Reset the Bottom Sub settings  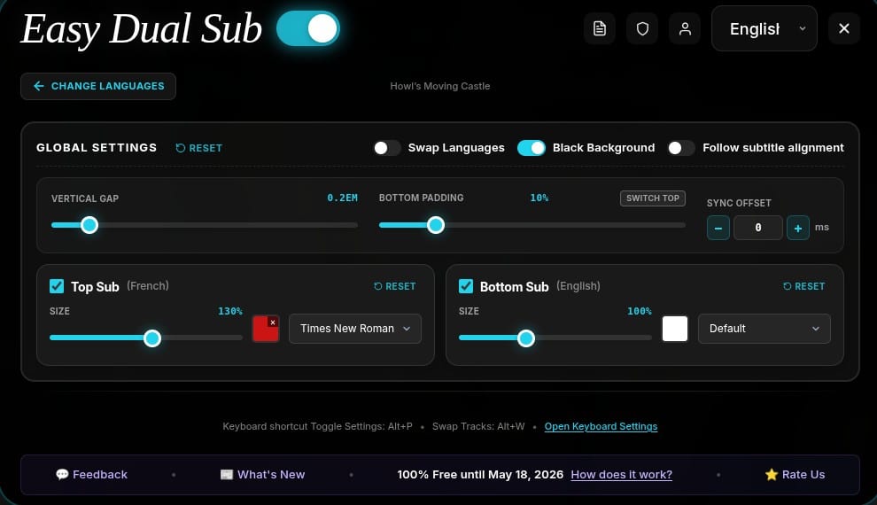(804, 286)
